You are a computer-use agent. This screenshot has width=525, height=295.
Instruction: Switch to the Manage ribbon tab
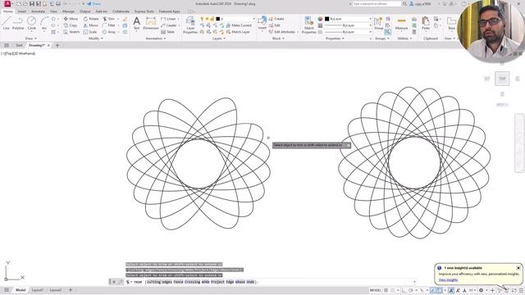pos(68,11)
